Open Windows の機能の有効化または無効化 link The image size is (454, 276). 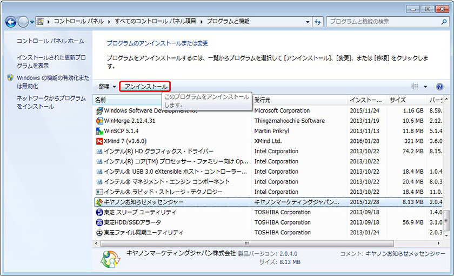[x=52, y=82]
